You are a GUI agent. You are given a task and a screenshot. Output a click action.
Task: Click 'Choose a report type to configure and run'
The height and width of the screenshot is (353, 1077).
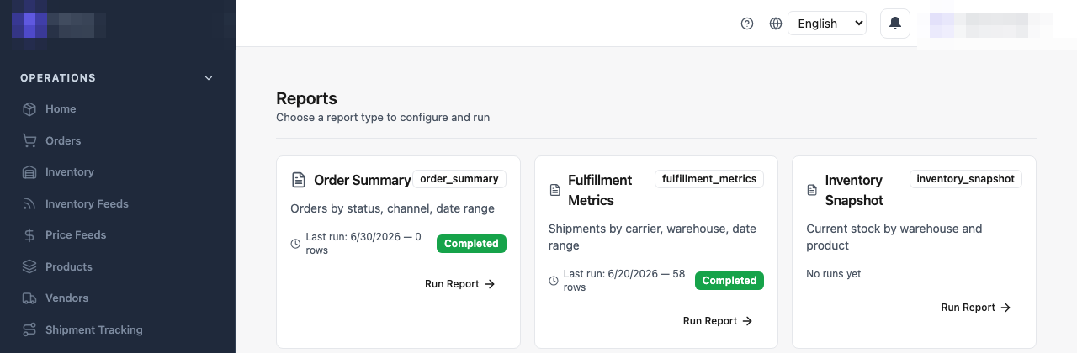[x=383, y=118]
